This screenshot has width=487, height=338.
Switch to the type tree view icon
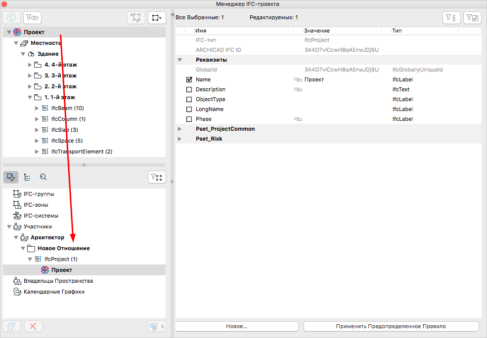click(27, 177)
